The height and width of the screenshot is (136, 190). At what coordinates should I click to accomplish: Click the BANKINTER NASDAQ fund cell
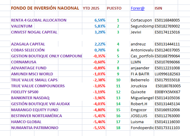click(x=30, y=98)
